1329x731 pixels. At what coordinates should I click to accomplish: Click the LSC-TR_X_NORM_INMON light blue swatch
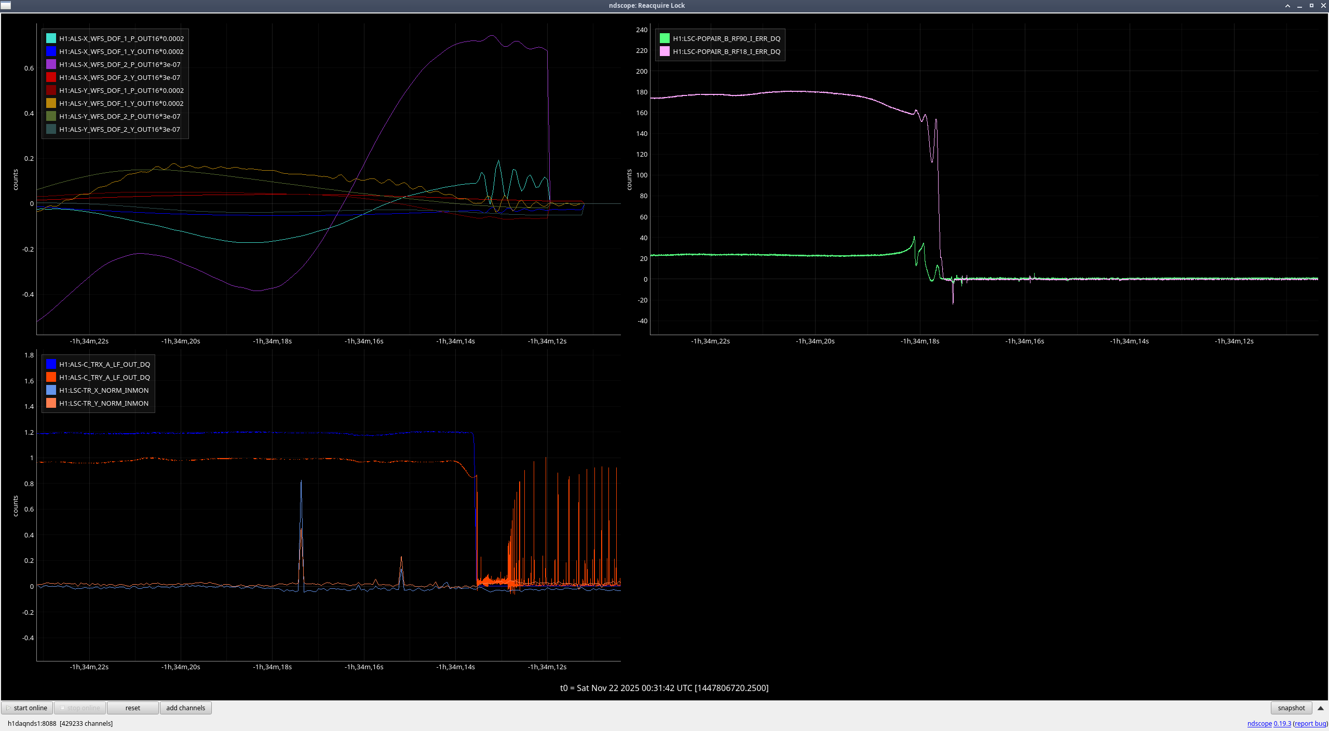(x=51, y=390)
